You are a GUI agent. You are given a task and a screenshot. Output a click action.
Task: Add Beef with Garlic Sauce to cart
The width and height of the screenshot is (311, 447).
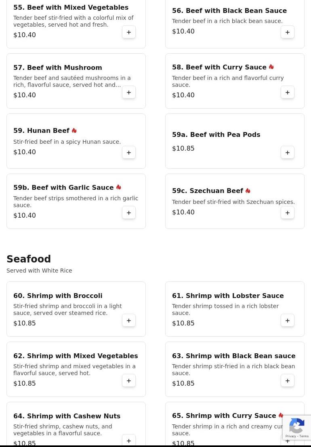pos(129,213)
